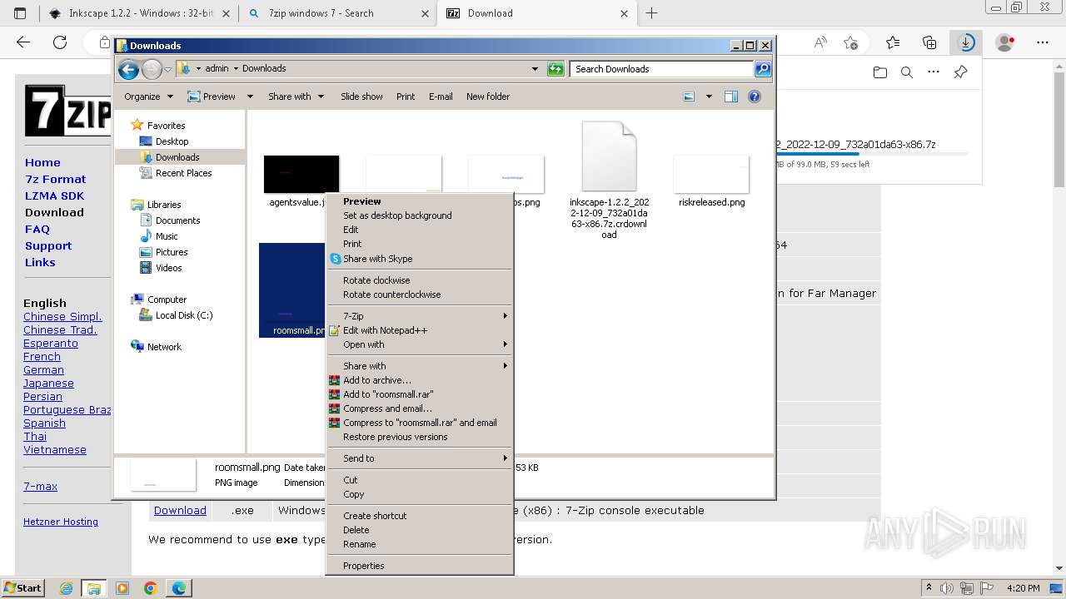The width and height of the screenshot is (1066, 599).
Task: Click the change view icon in Explorer
Action: click(689, 97)
